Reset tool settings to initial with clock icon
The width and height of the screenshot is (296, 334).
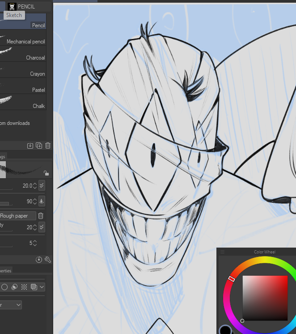click(39, 260)
